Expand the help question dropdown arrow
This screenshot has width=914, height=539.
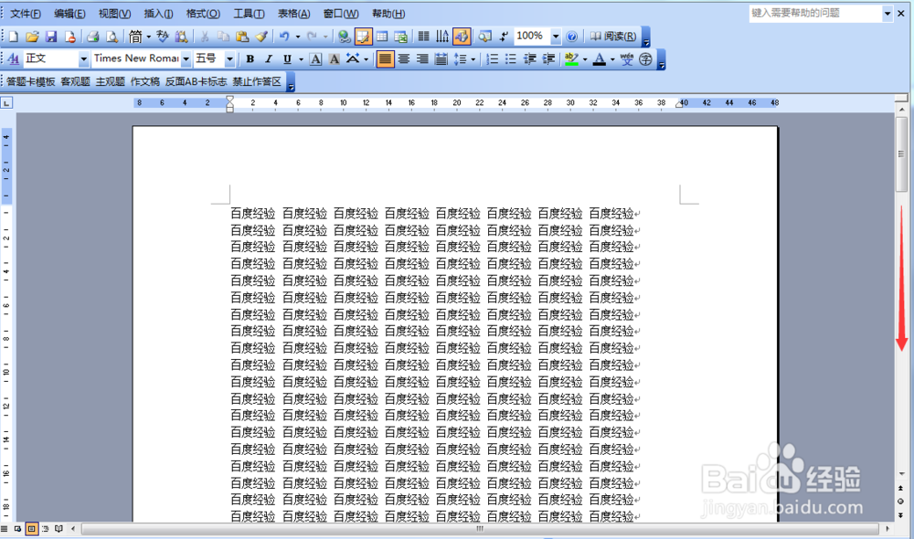pos(887,14)
